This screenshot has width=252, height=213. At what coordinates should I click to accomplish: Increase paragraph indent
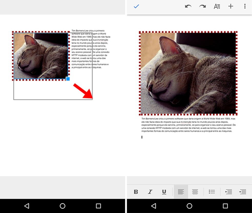tap(243, 192)
